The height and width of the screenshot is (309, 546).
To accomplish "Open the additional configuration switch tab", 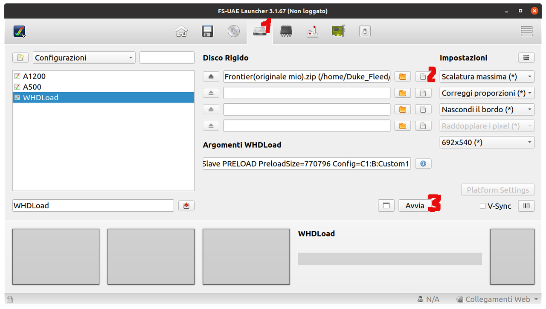I will click(x=365, y=31).
